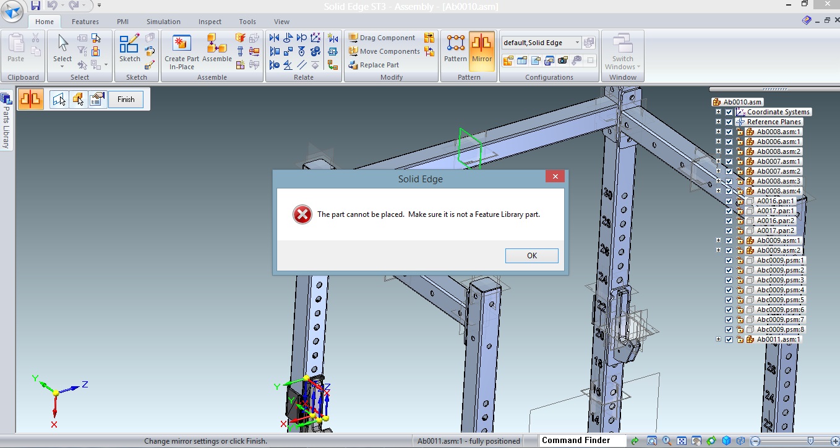
Task: Expand the Ab0007.asm:1 tree node
Action: click(718, 161)
